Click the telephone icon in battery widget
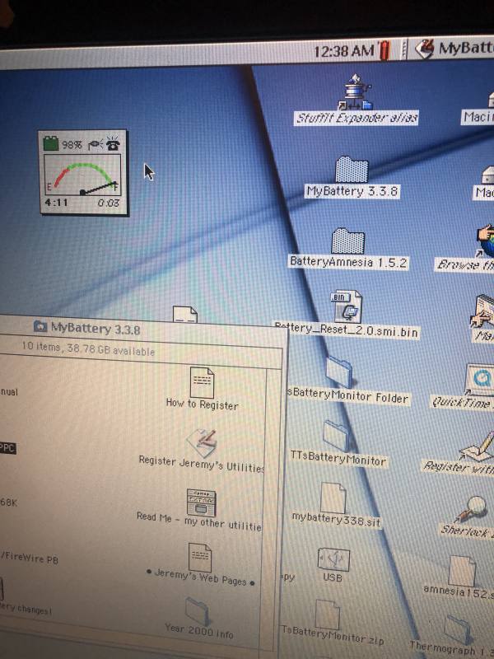The width and height of the screenshot is (494, 659). (113, 143)
